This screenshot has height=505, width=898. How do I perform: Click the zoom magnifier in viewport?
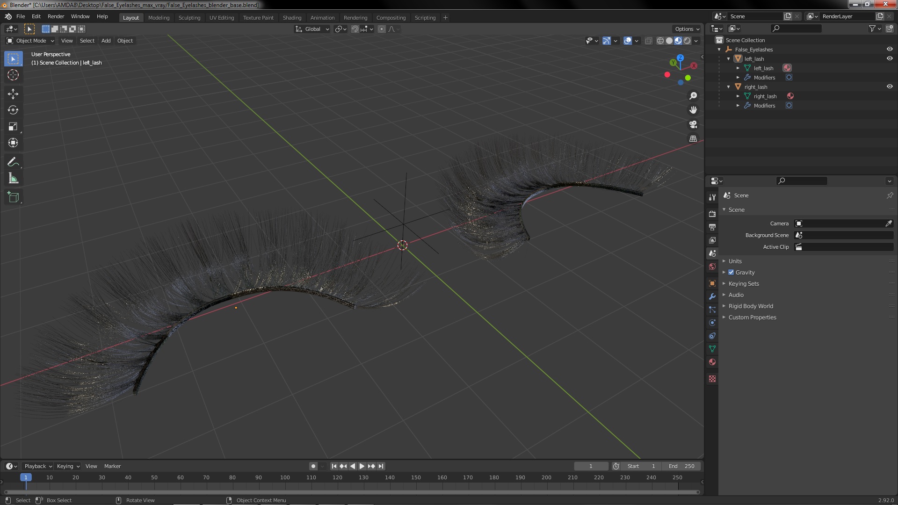click(693, 96)
